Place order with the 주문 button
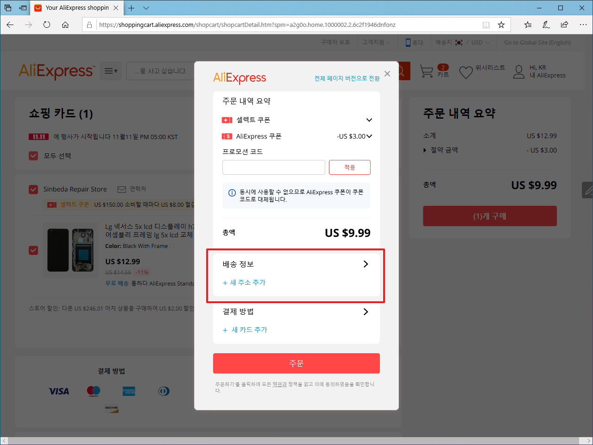593x445 pixels. [296, 363]
